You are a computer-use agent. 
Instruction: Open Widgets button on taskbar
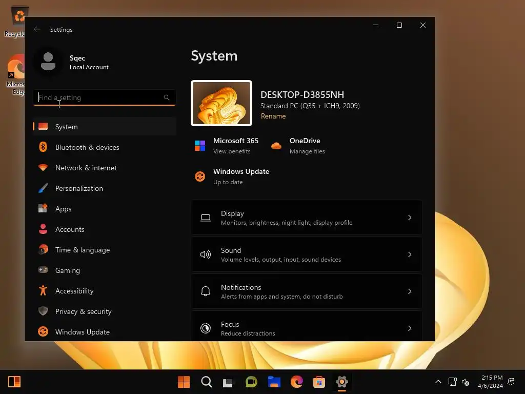(14, 382)
